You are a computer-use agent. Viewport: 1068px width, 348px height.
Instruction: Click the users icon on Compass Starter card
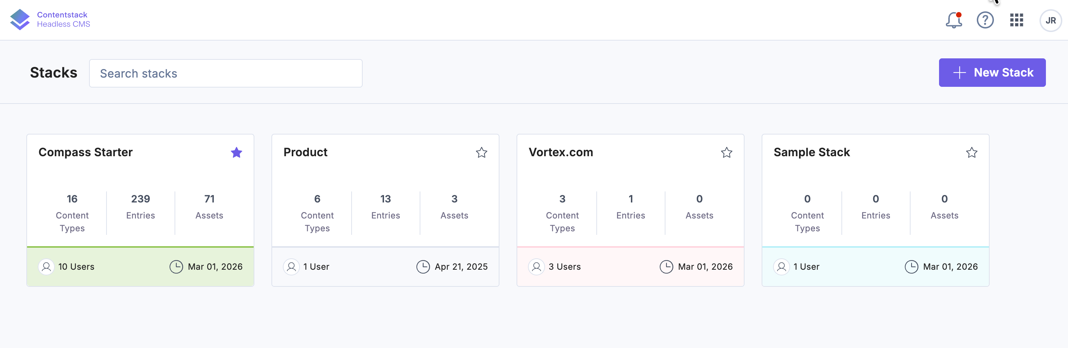click(46, 267)
